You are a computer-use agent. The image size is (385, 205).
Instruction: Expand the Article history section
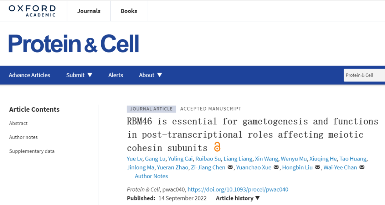pos(238,198)
